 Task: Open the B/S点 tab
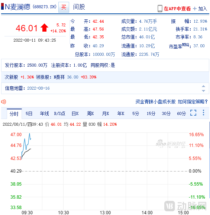coord(59,113)
